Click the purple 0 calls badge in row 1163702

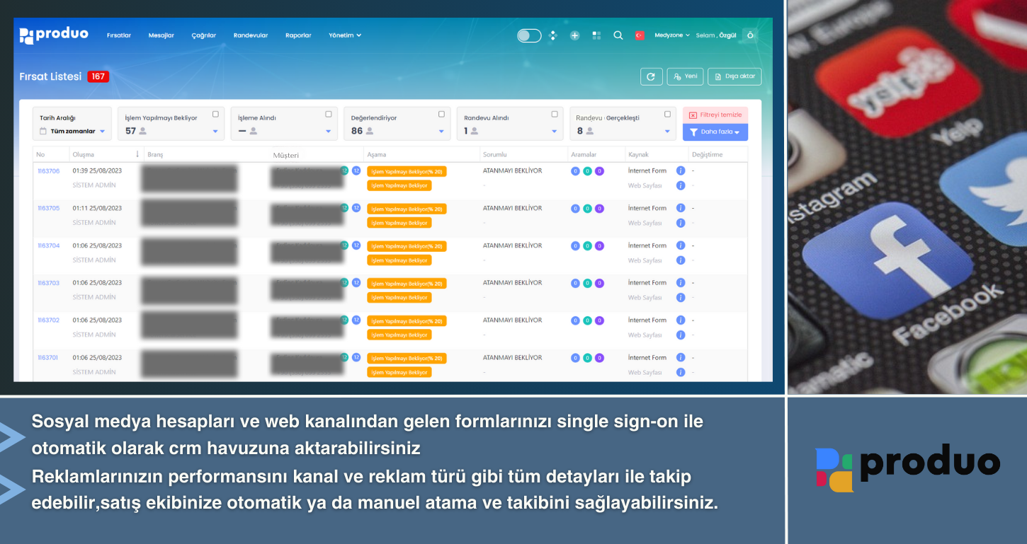coord(599,320)
